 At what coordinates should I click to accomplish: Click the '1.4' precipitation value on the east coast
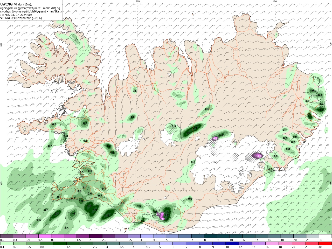(322, 110)
